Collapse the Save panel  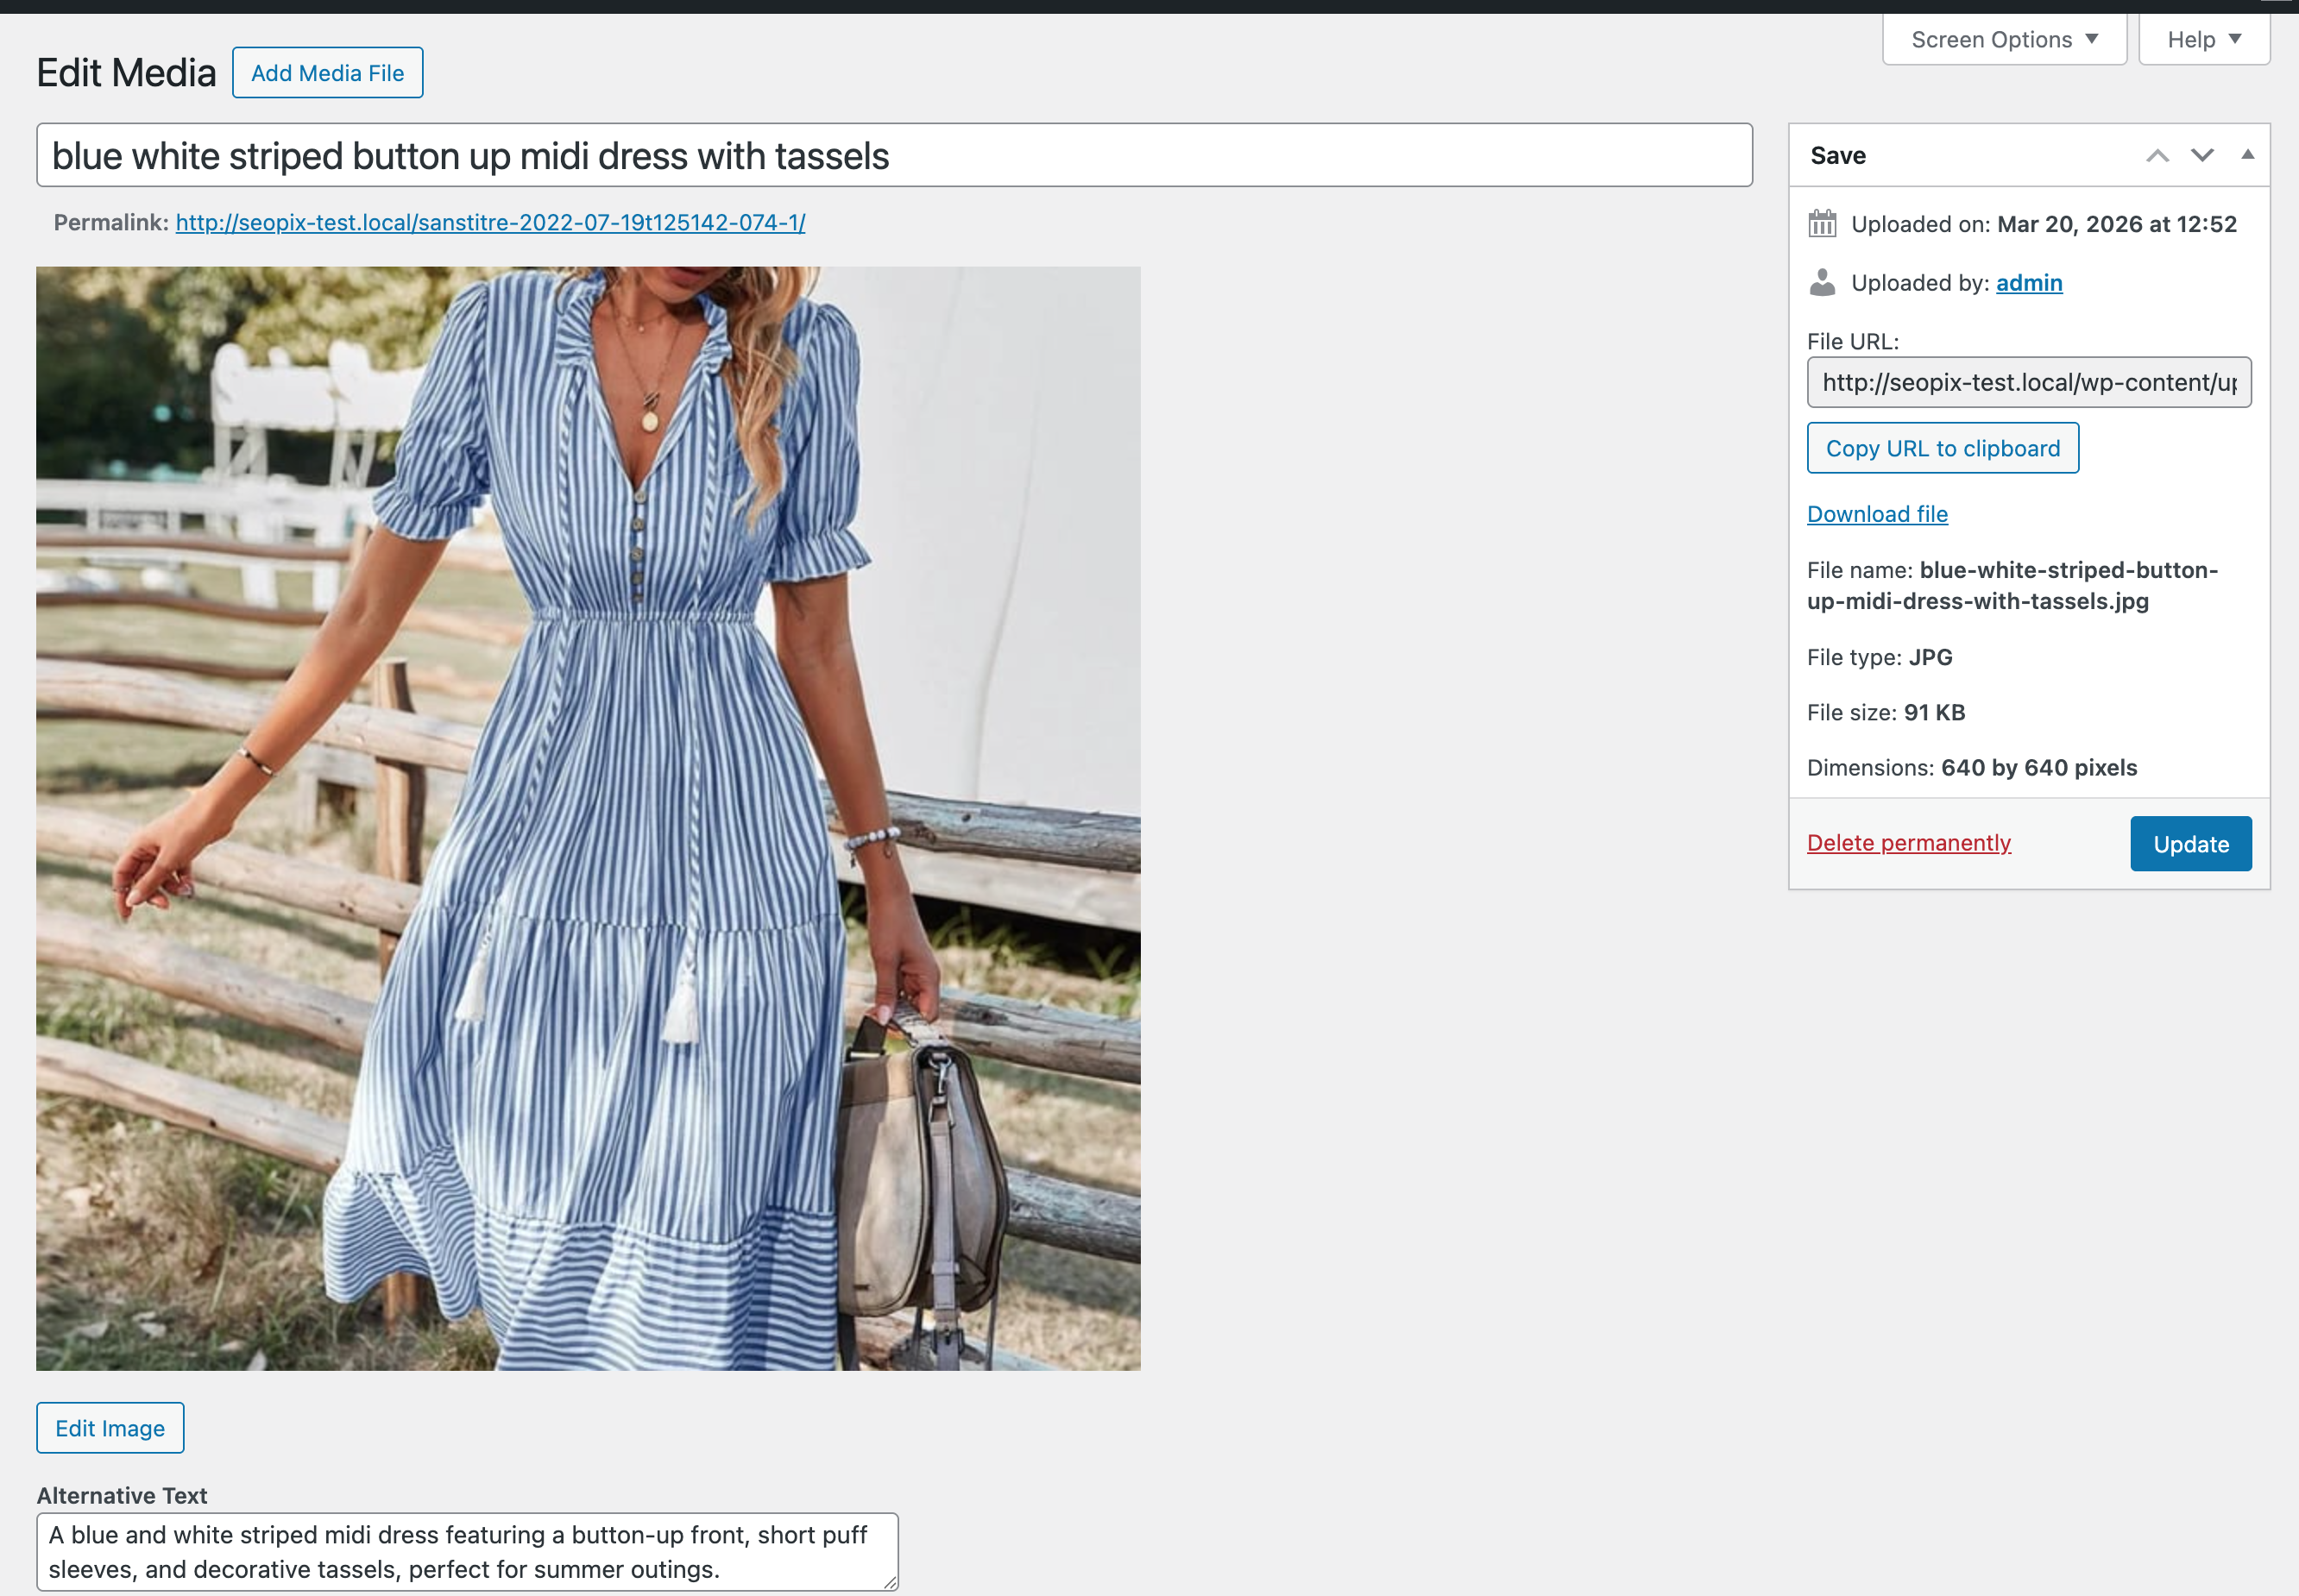2247,154
